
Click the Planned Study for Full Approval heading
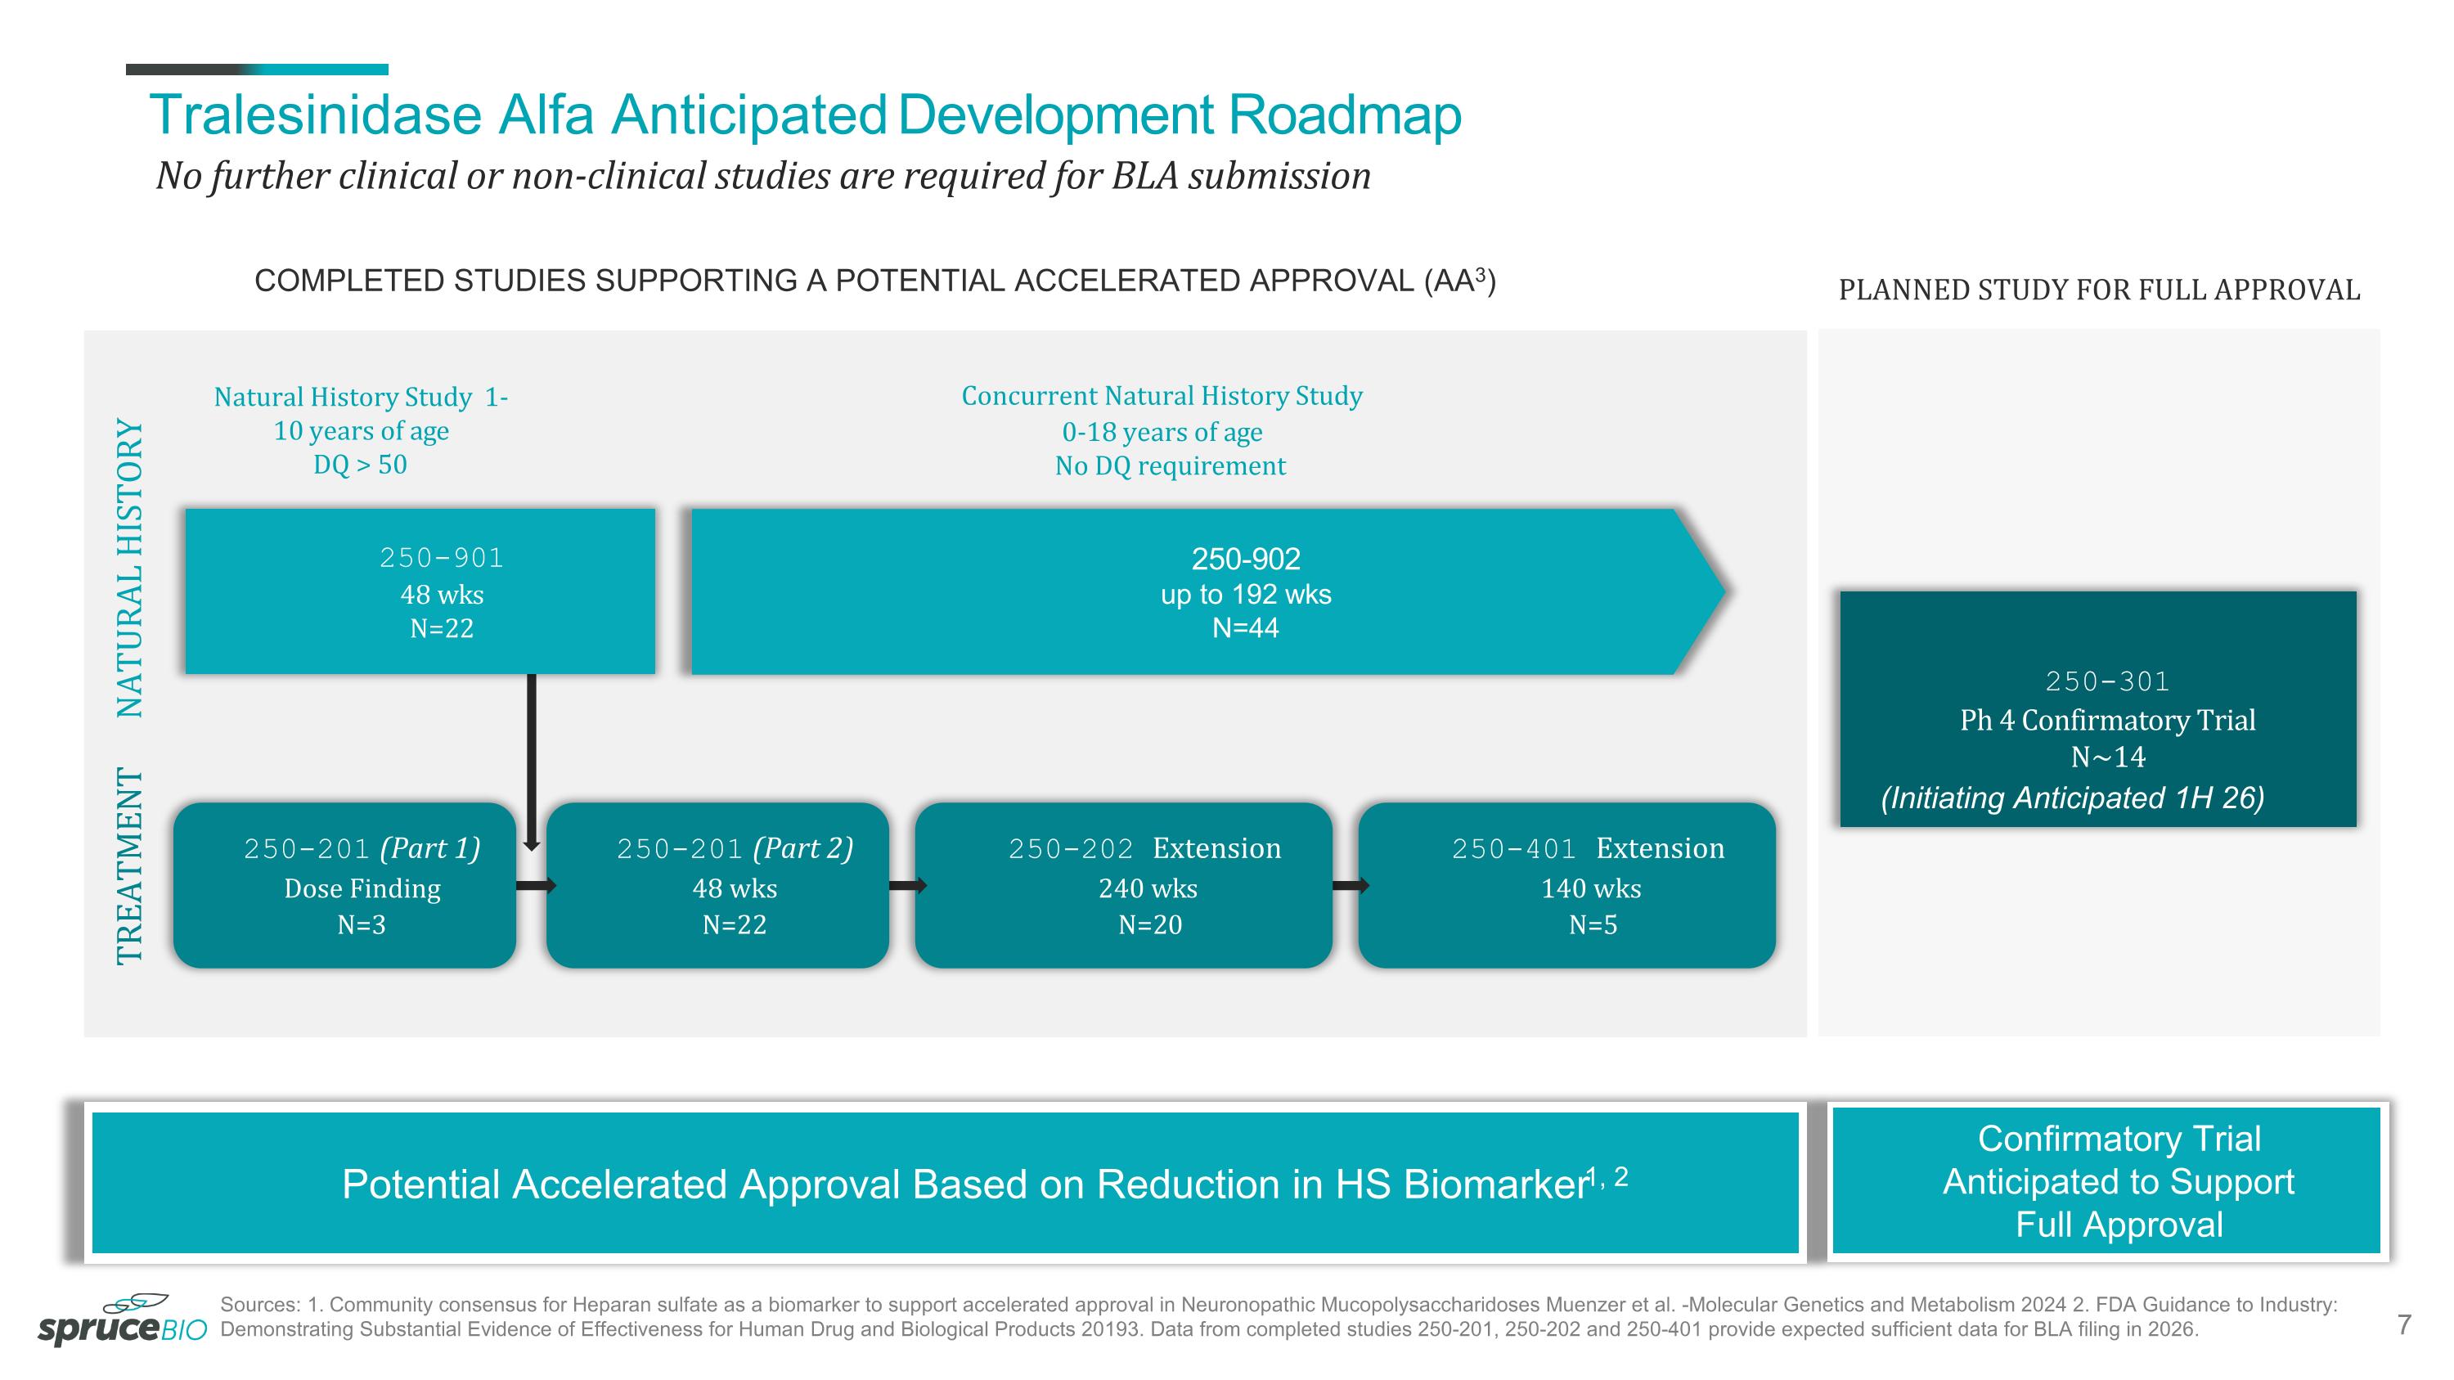[x=2099, y=290]
